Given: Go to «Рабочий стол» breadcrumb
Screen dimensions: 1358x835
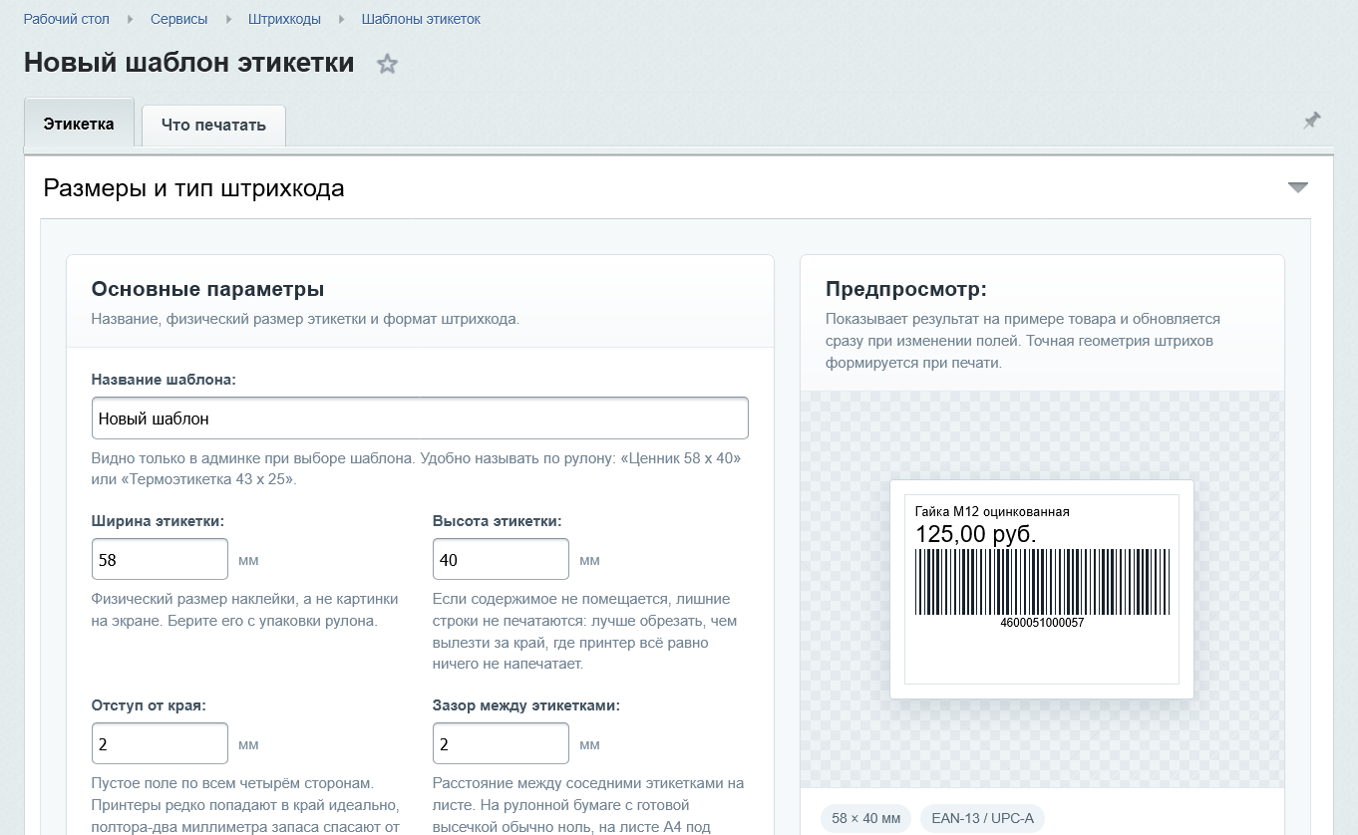Looking at the screenshot, I should point(67,19).
